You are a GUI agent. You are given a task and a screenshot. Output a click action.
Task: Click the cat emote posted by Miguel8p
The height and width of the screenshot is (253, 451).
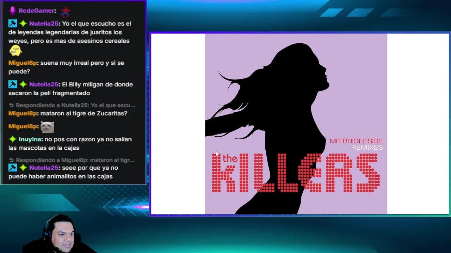coord(47,127)
